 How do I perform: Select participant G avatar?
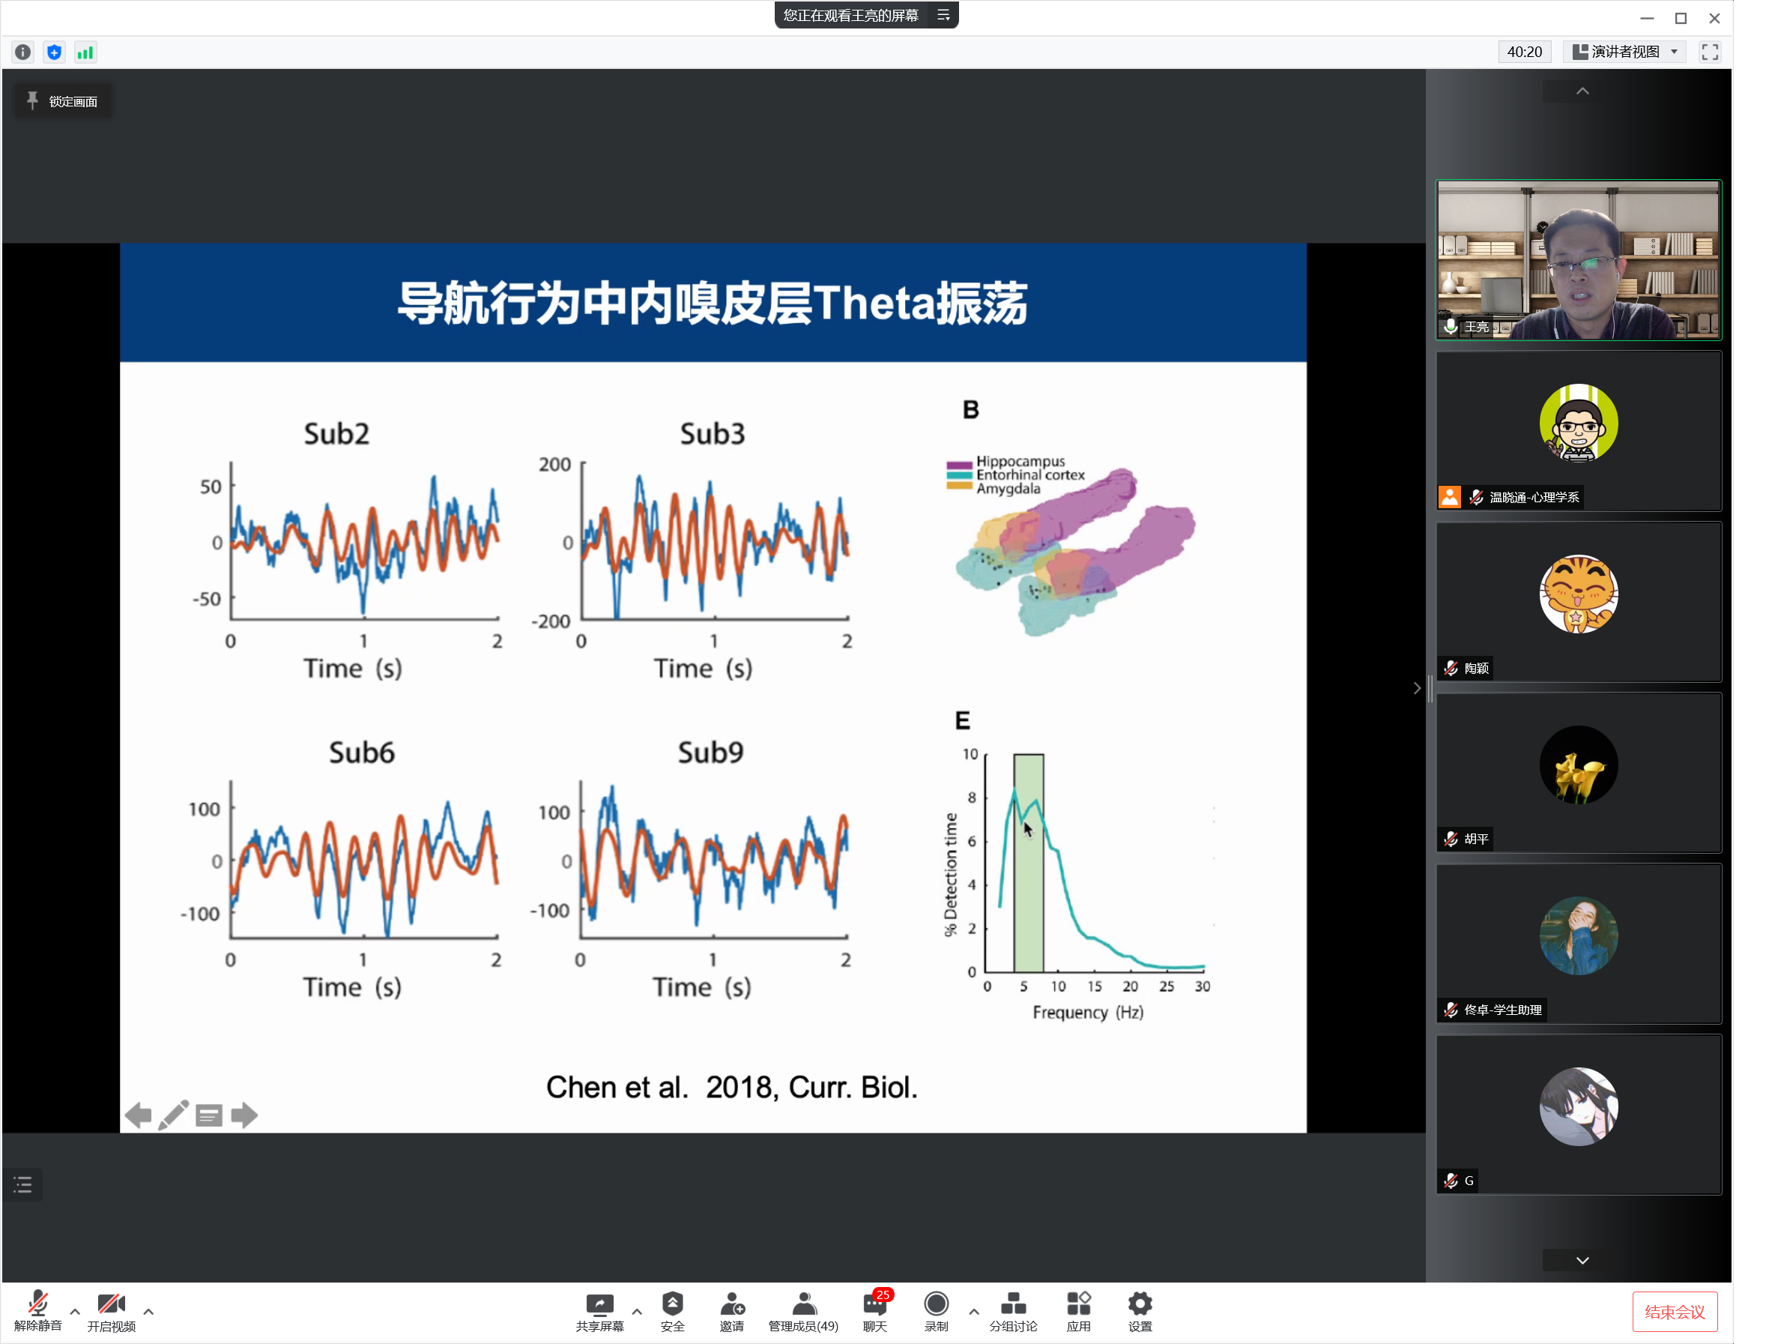click(x=1578, y=1106)
